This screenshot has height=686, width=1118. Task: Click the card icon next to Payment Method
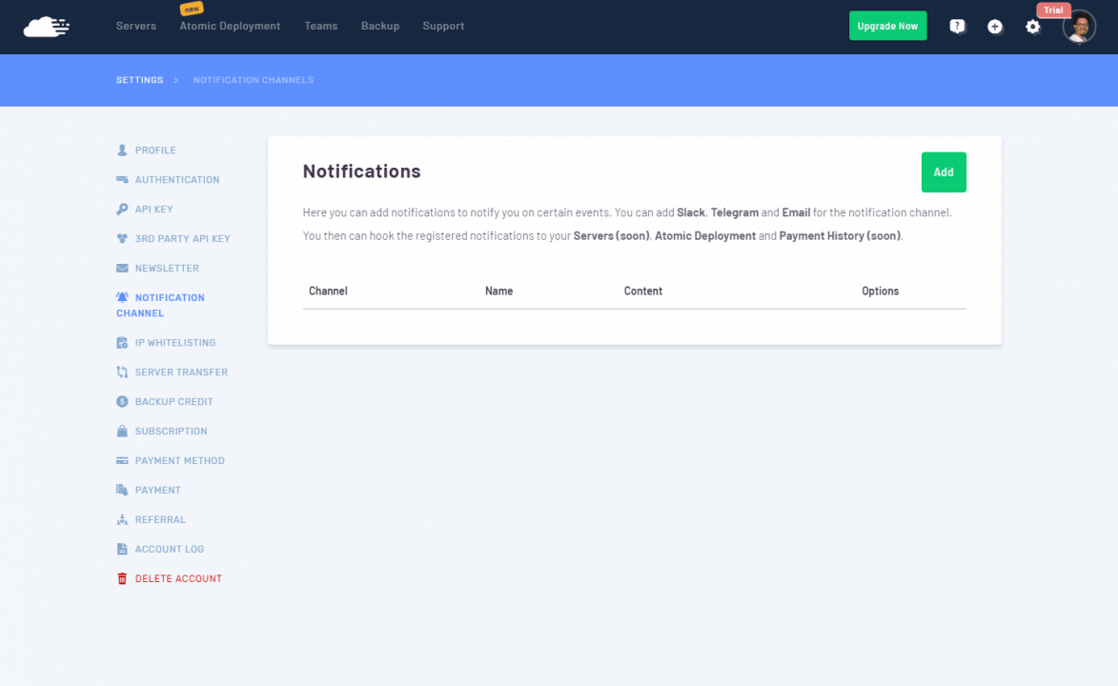point(121,460)
